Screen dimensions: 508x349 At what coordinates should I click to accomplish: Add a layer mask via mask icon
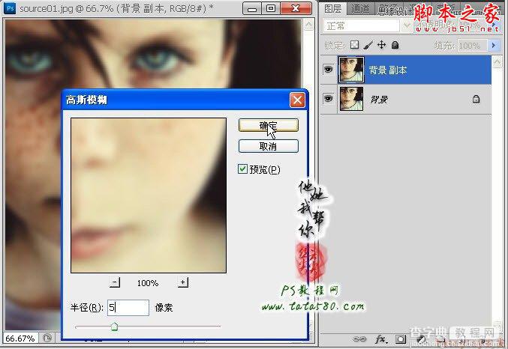pos(401,339)
